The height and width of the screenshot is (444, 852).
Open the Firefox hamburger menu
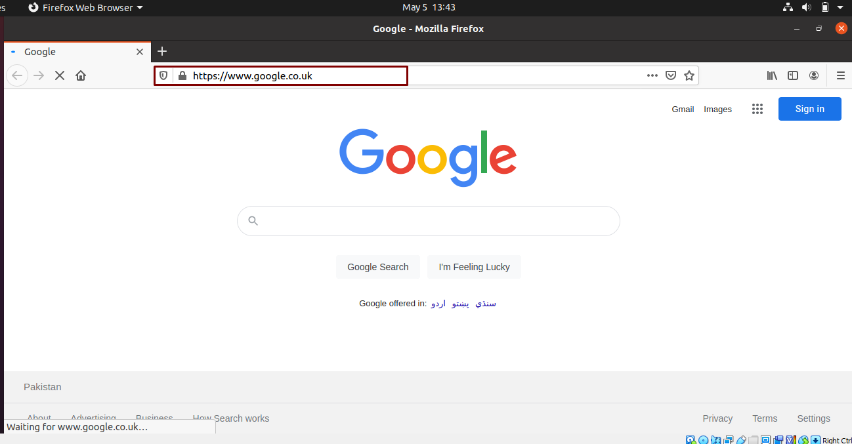click(x=841, y=75)
